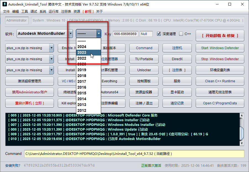This screenshot has width=249, height=172.
Task: Expand the third plus_x.xx.zip dropdown
Action: point(51,70)
